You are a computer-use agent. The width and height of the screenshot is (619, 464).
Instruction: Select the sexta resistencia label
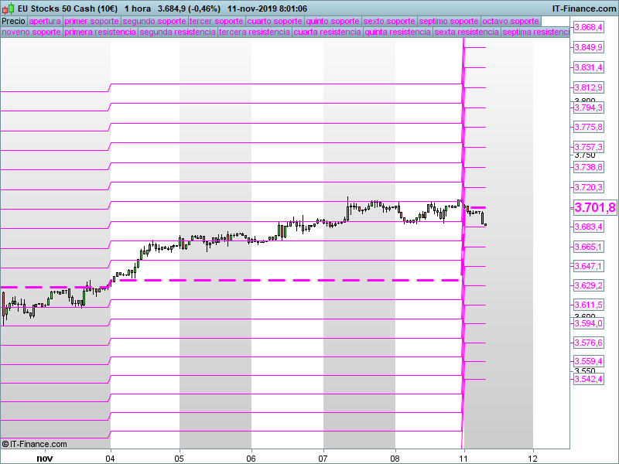tap(467, 32)
